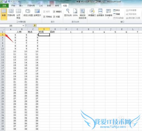Click cell F1 containing 1

[x=66, y=32]
